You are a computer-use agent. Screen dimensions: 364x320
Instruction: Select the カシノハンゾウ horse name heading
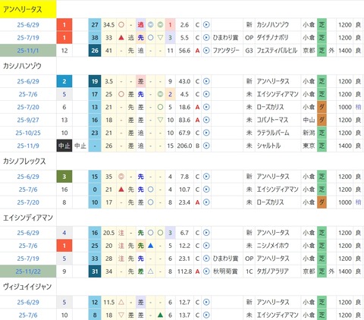pyautogui.click(x=22, y=66)
